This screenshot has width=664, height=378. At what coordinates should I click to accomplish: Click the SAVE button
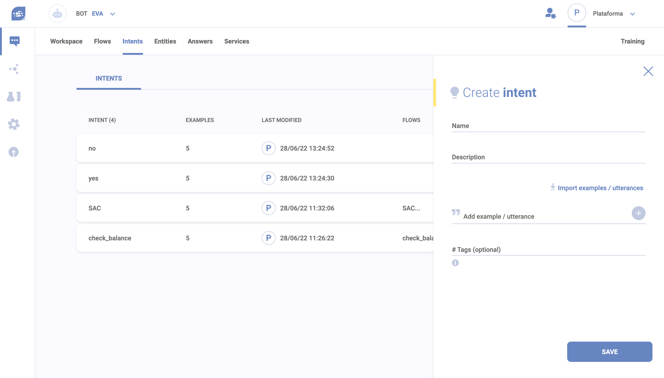610,352
